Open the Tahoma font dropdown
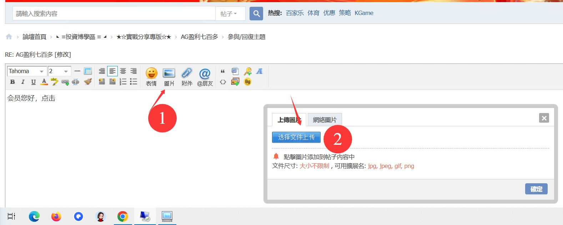The image size is (563, 225). click(x=27, y=71)
